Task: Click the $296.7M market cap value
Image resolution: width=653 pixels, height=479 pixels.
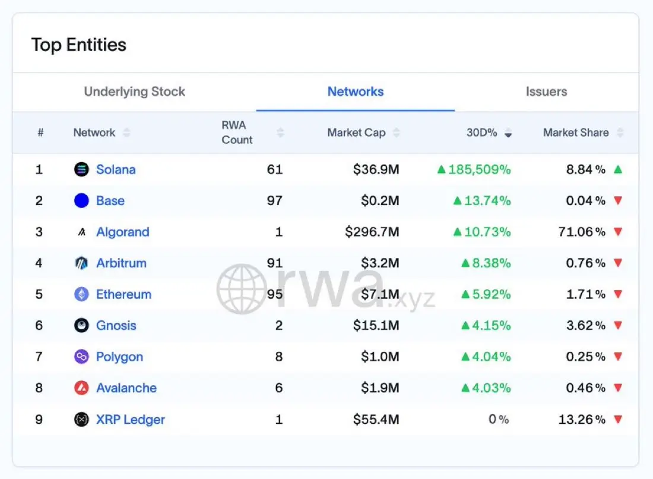Action: [x=372, y=232]
